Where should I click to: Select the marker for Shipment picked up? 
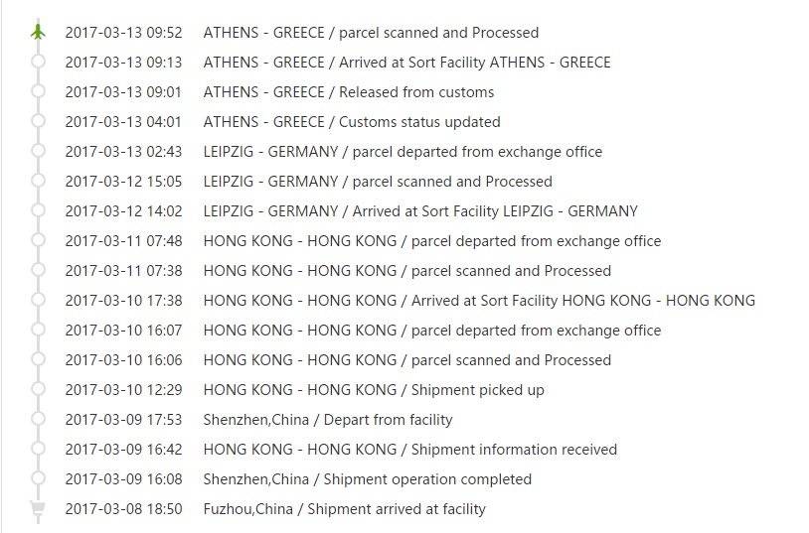click(x=38, y=389)
